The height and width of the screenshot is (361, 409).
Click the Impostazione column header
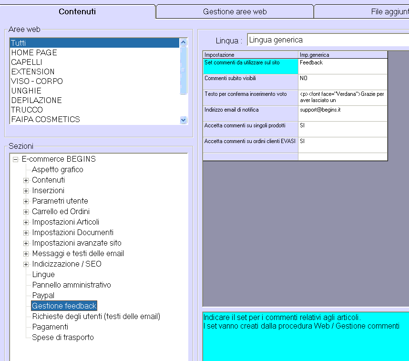pyautogui.click(x=250, y=55)
